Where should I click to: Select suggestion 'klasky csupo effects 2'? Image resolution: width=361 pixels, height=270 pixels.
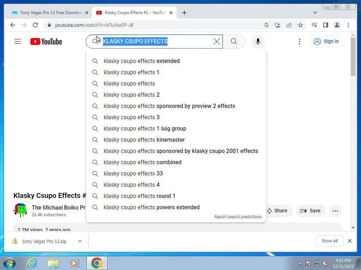(x=176, y=95)
